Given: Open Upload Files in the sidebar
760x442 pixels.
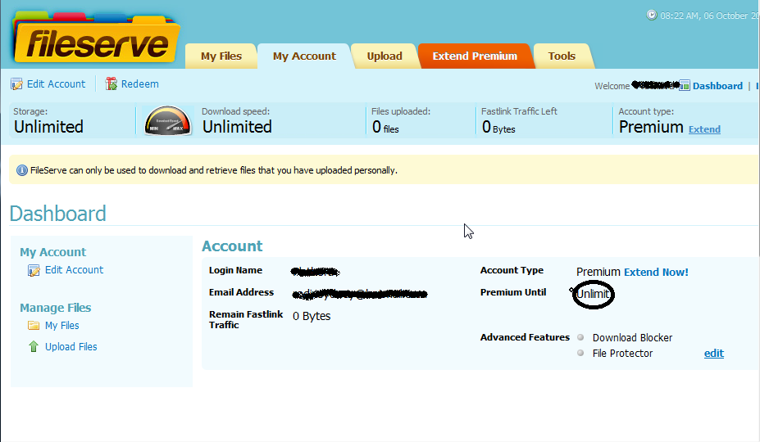Looking at the screenshot, I should pyautogui.click(x=71, y=346).
